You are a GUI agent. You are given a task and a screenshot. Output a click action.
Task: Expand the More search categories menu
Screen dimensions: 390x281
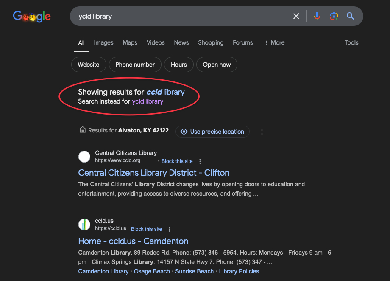tap(274, 42)
